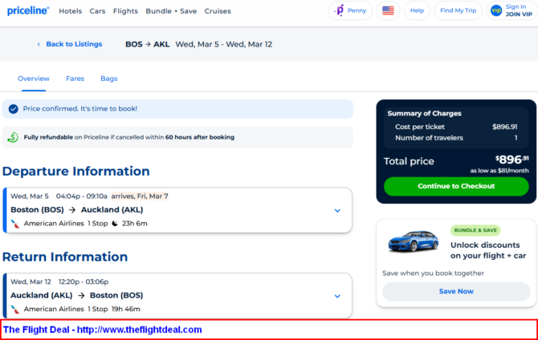Click 'Wed, Mar 5 - Wed, Mar 12' dates
The width and height of the screenshot is (538, 340).
[224, 44]
